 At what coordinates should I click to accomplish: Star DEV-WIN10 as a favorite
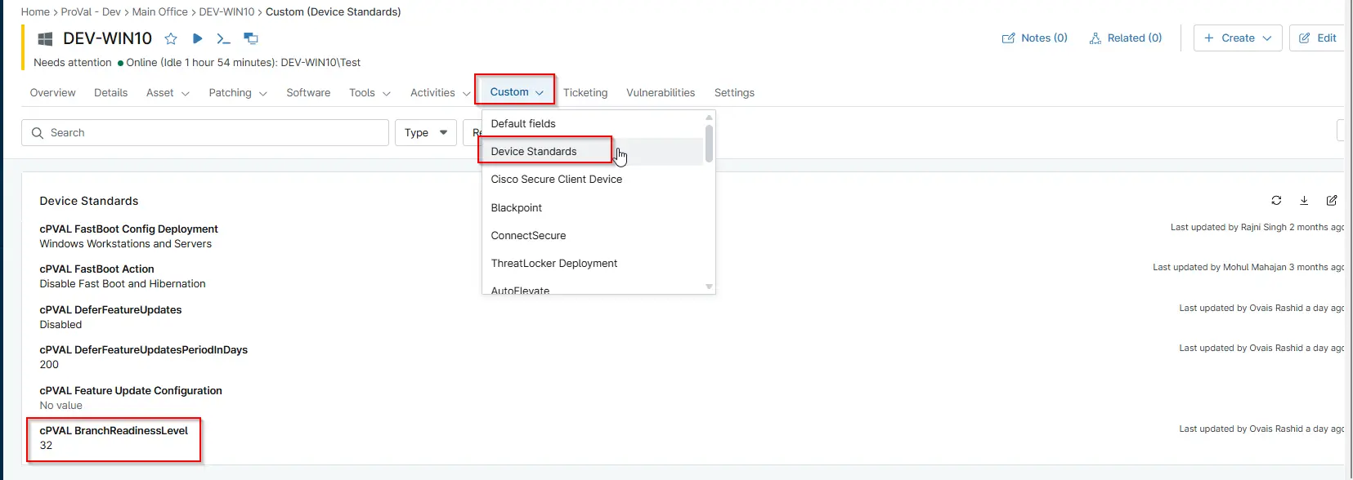171,38
